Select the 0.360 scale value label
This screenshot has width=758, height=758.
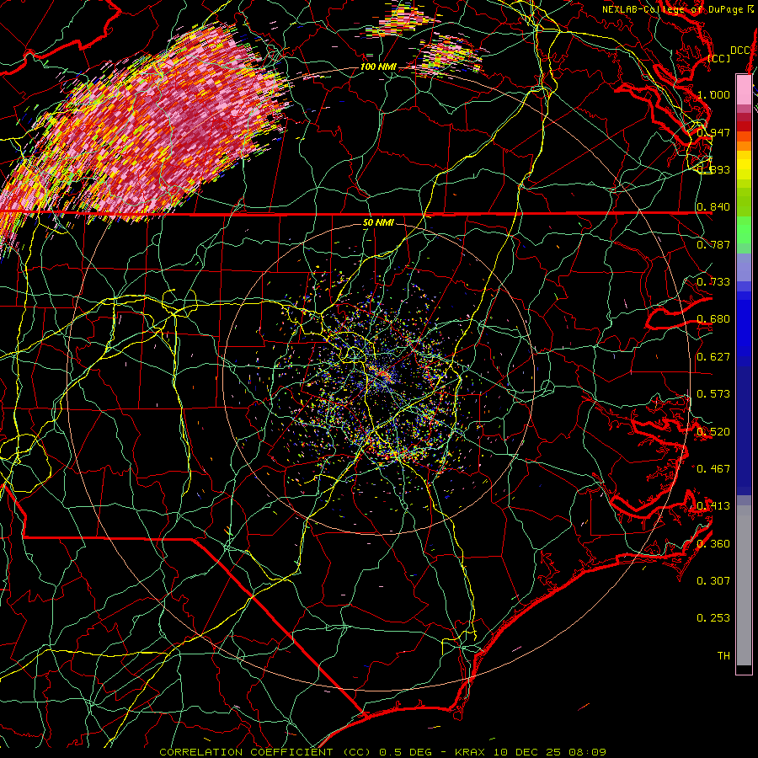pyautogui.click(x=714, y=543)
